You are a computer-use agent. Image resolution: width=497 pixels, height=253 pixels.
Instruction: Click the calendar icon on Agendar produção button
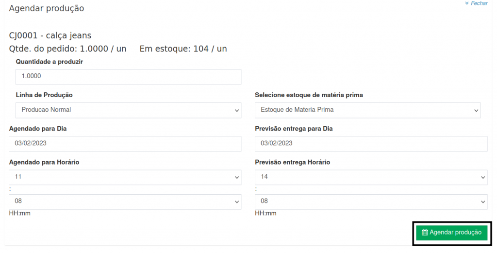point(425,233)
